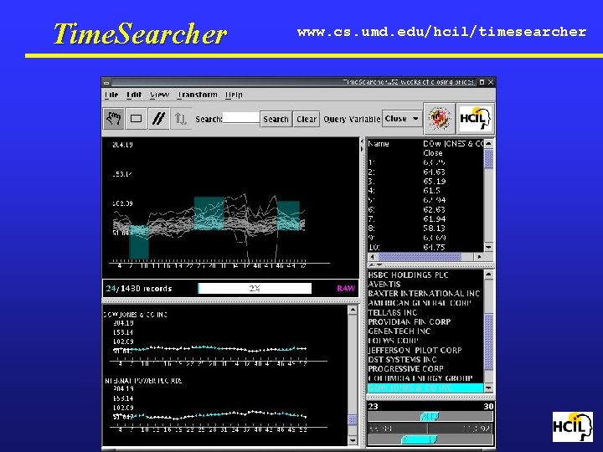Image resolution: width=603 pixels, height=452 pixels.
Task: Open the window system menu icon in title bar
Action: point(106,82)
